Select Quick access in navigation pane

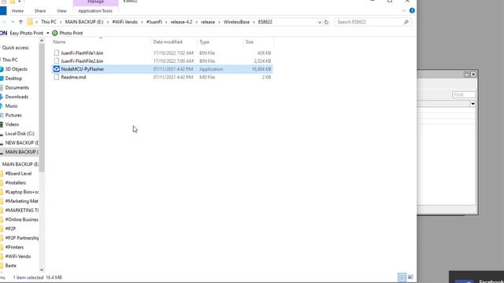pos(15,48)
